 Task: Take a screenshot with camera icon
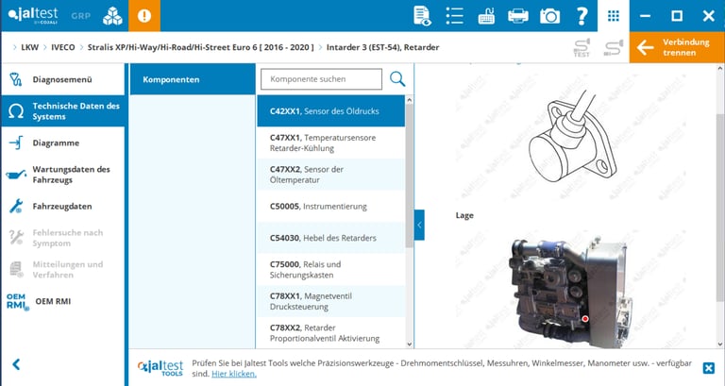coord(549,16)
